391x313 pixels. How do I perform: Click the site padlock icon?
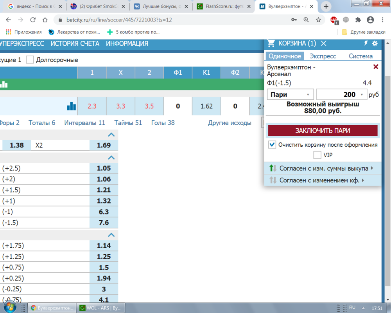pos(60,20)
